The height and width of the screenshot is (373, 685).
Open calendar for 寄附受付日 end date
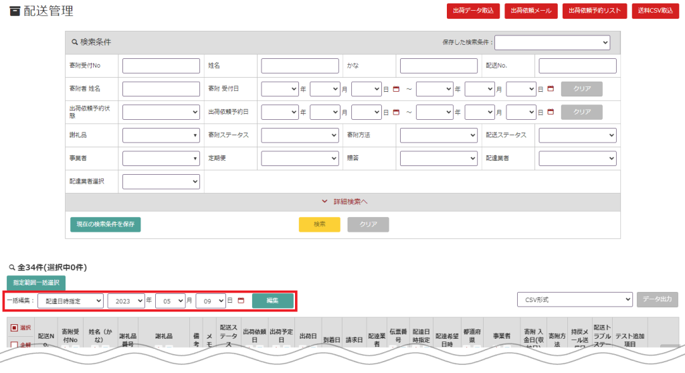tap(551, 89)
